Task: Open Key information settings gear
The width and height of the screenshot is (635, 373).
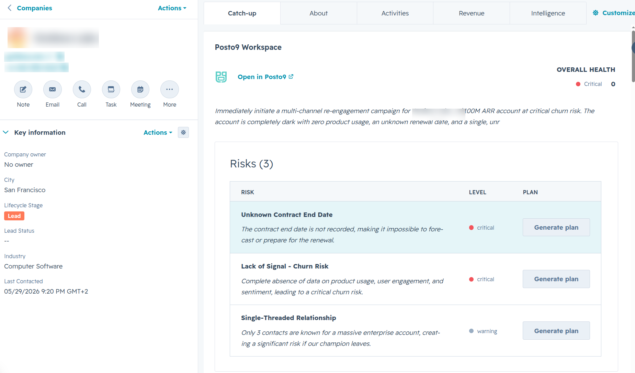Action: coord(183,132)
